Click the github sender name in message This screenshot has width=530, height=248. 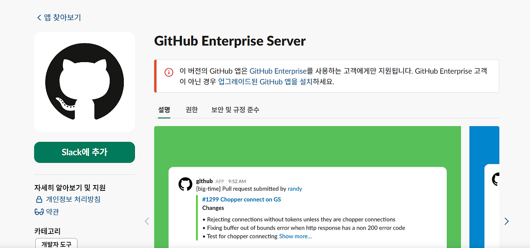click(205, 181)
